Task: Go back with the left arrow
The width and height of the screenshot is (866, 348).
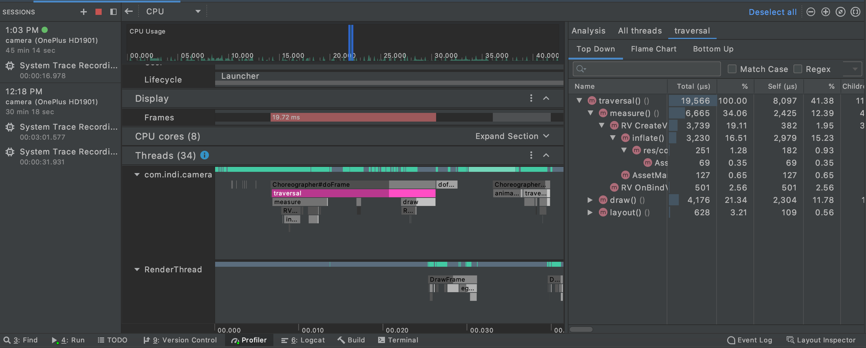Action: tap(129, 11)
